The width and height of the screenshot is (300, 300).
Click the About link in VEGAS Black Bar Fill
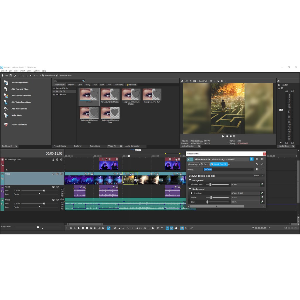point(256,175)
